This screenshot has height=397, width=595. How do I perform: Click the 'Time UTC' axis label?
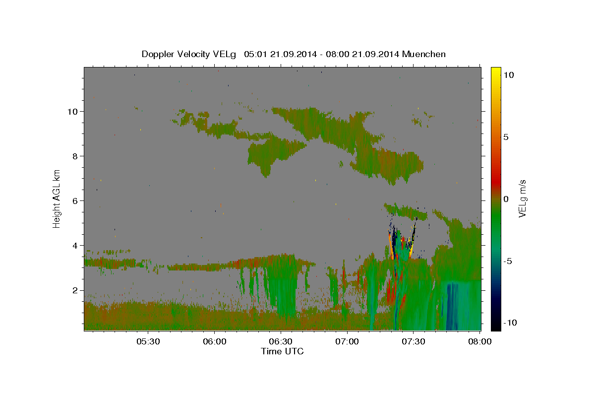pos(282,351)
